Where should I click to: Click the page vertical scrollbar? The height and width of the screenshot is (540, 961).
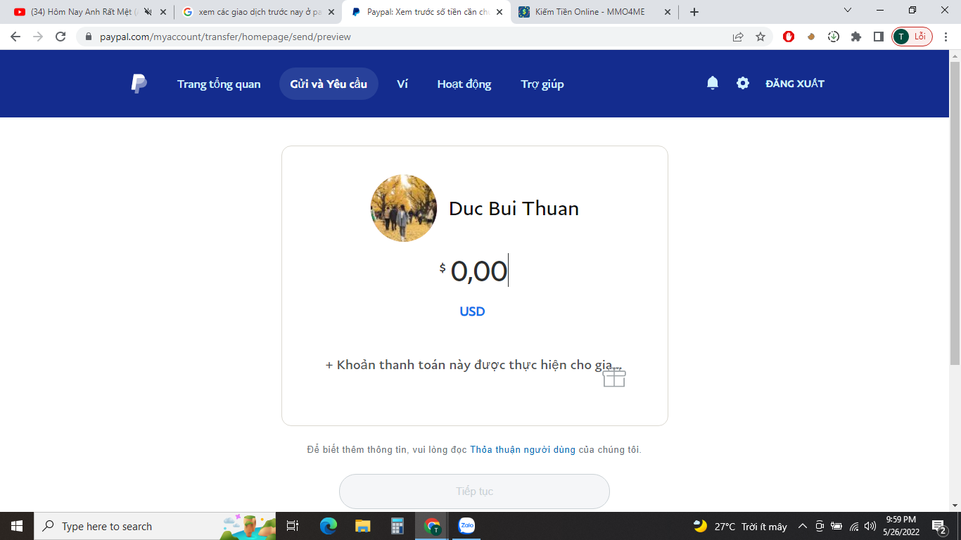[x=955, y=211]
